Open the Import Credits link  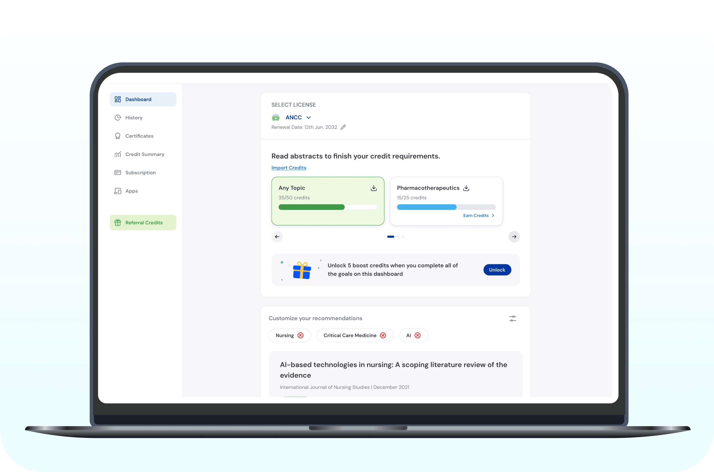click(289, 168)
